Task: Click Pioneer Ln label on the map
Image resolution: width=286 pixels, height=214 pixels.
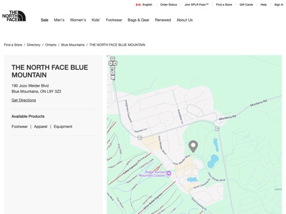Action: pos(141,130)
